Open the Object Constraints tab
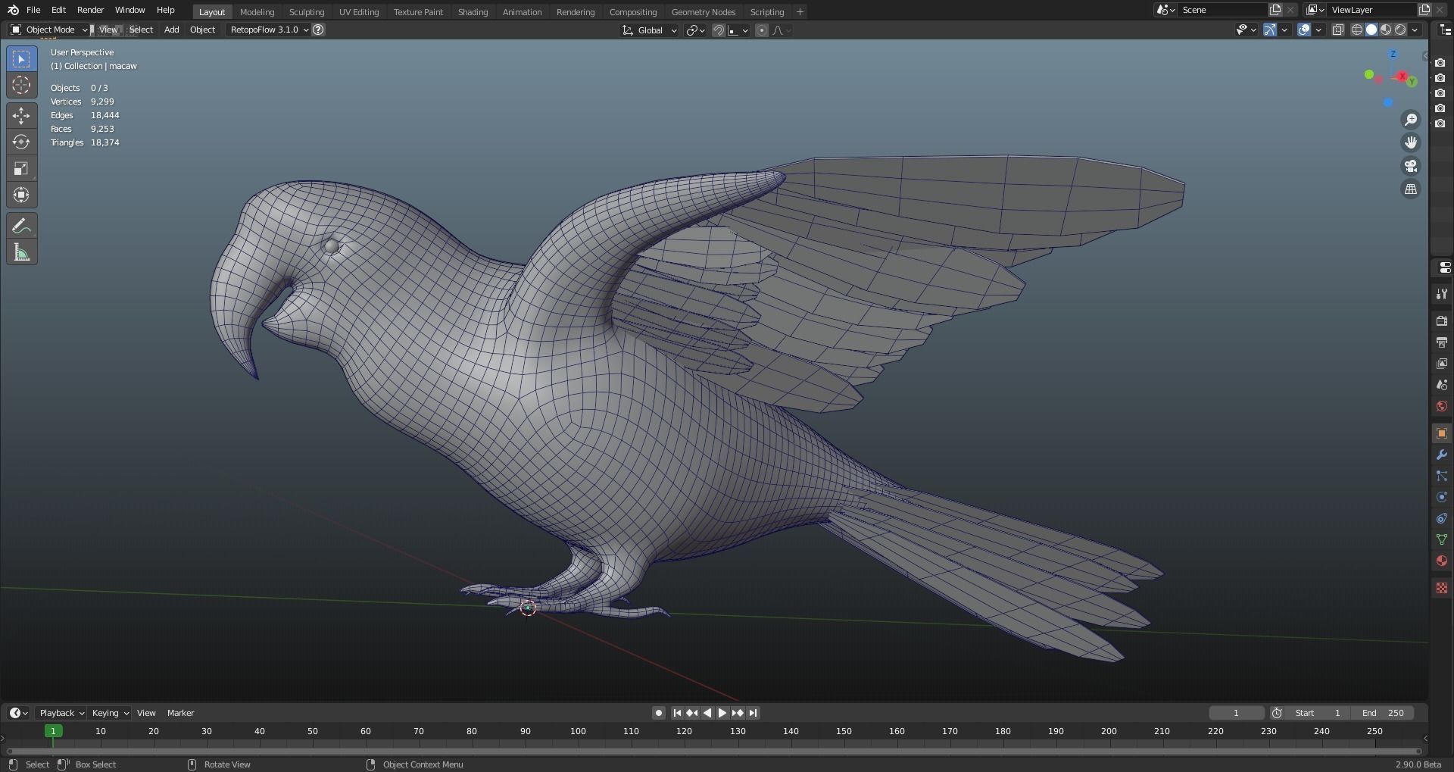Viewport: 1454px width, 772px height. pos(1442,518)
